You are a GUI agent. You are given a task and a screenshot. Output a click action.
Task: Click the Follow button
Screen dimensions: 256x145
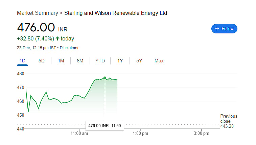[x=224, y=29]
